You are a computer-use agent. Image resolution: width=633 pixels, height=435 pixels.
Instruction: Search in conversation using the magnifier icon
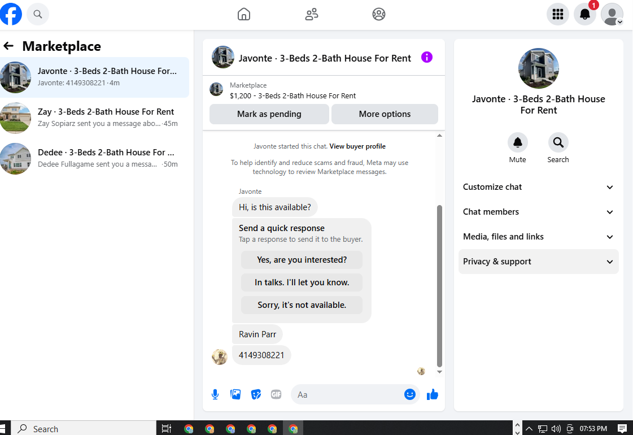click(x=558, y=142)
